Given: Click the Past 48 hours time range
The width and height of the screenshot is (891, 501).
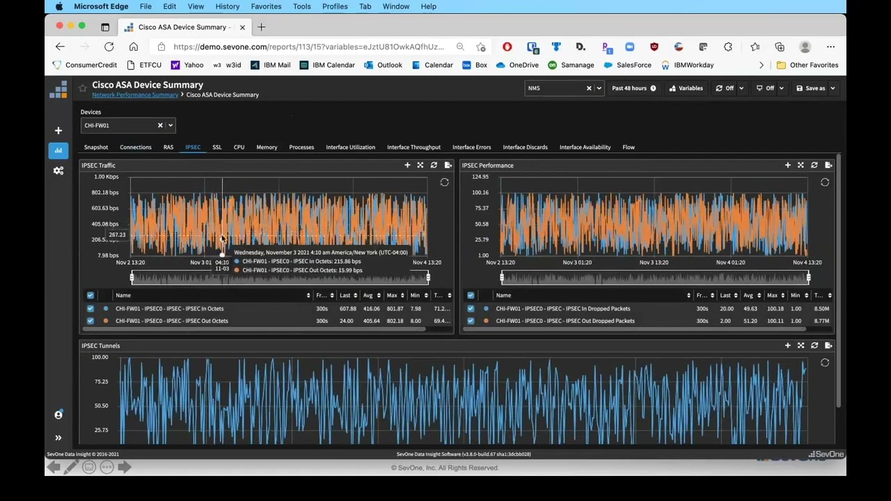Looking at the screenshot, I should point(633,88).
